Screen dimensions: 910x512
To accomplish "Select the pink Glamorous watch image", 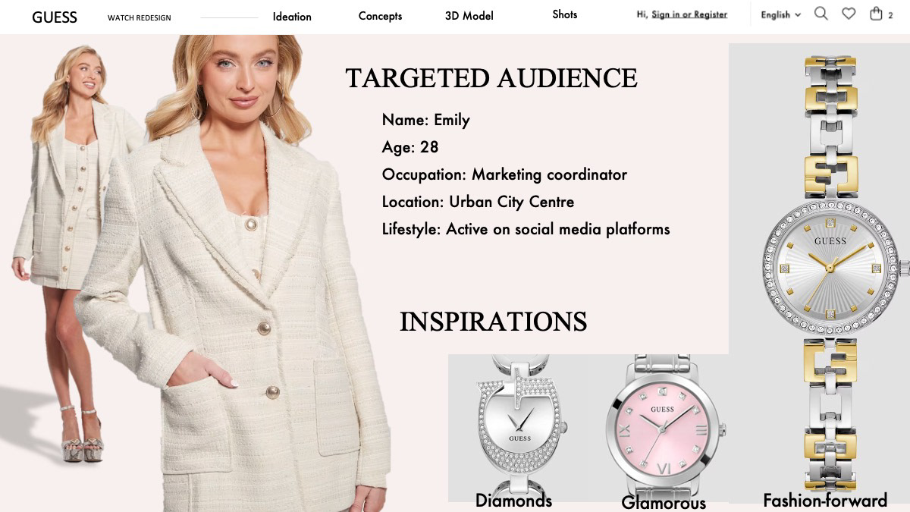I will pos(663,426).
